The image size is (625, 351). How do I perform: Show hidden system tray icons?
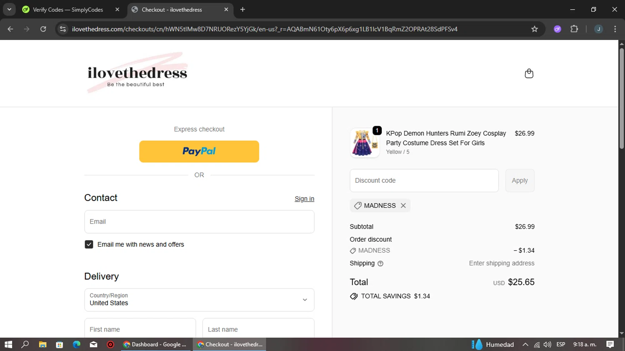525,344
